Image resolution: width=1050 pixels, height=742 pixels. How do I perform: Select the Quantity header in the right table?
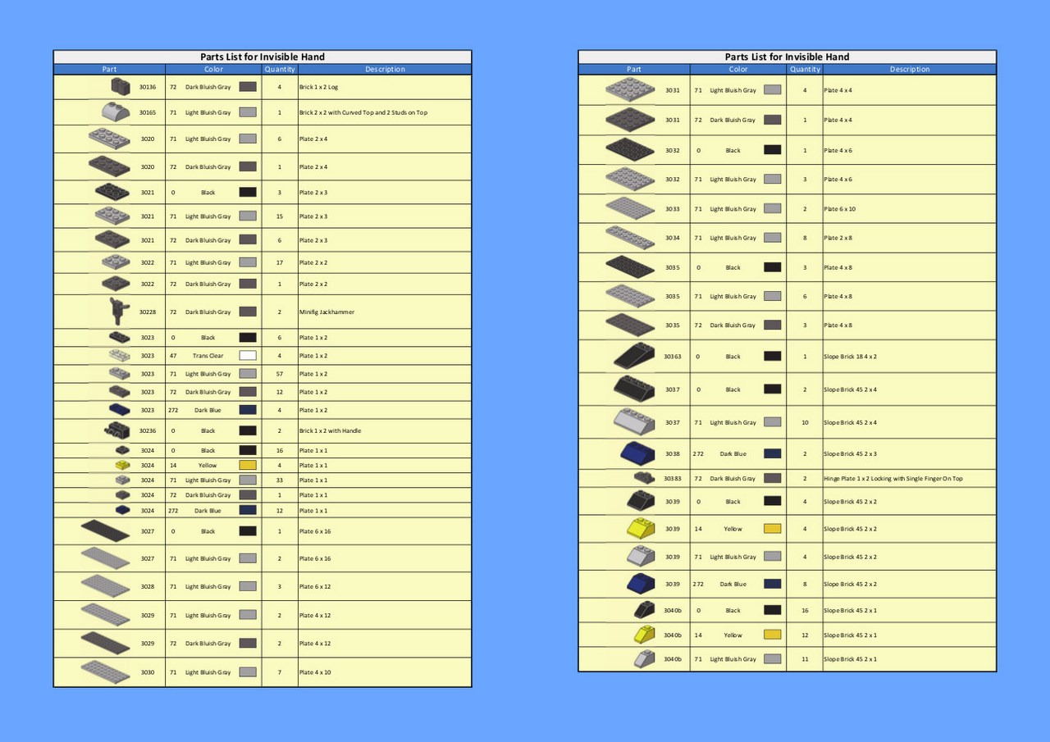pos(805,69)
